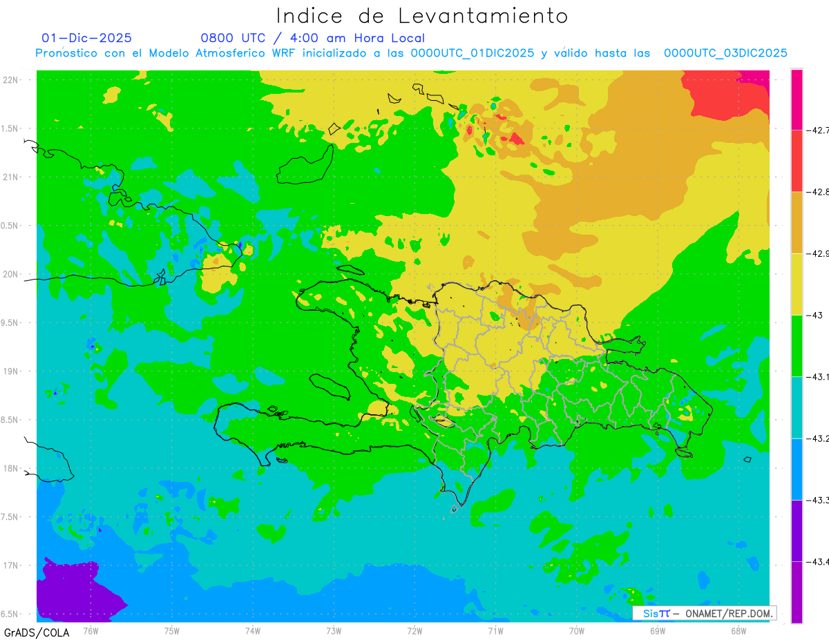
Task: Click the longitude label '75W'
Action: coord(172,631)
